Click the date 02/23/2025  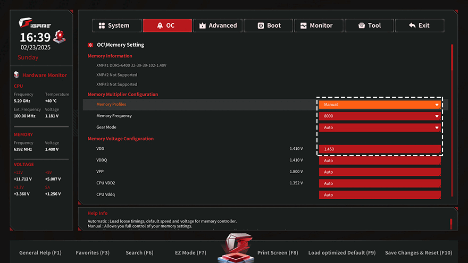[x=36, y=47]
